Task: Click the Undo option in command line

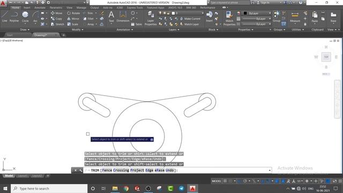Action: (x=169, y=170)
